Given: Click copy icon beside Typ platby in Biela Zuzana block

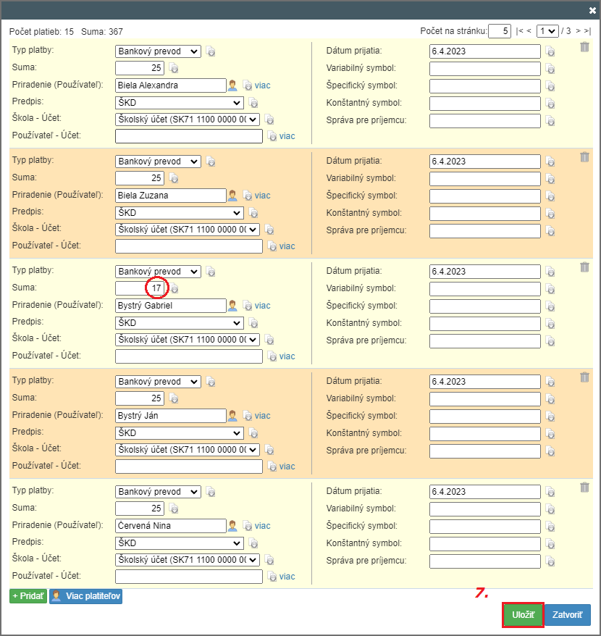Looking at the screenshot, I should point(211,162).
